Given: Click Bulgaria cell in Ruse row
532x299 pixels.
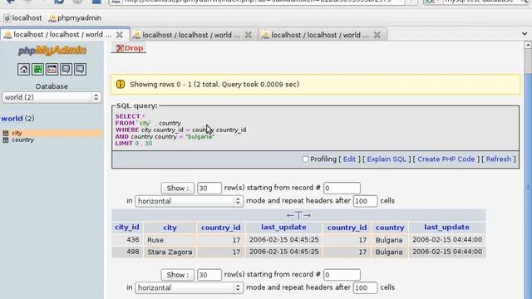Looking at the screenshot, I should [390, 240].
